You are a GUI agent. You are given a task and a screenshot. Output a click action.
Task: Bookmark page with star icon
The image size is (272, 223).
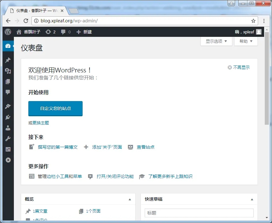[253, 21]
